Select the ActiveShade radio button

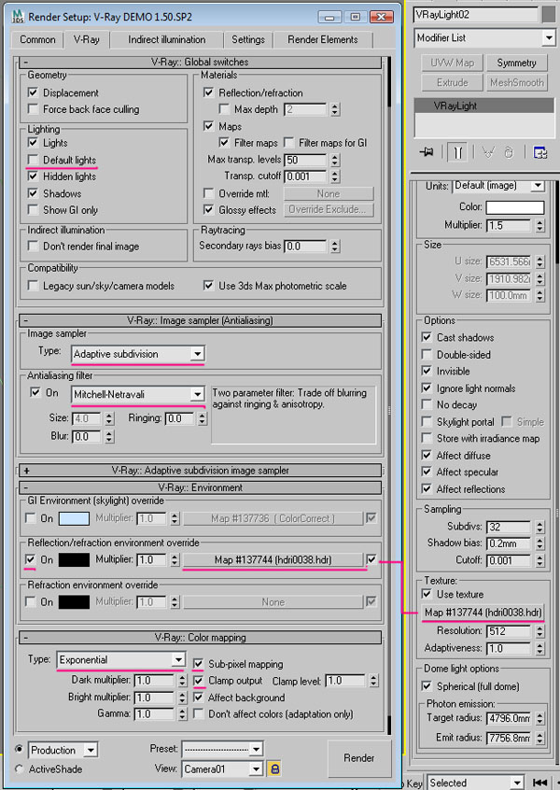point(20,769)
